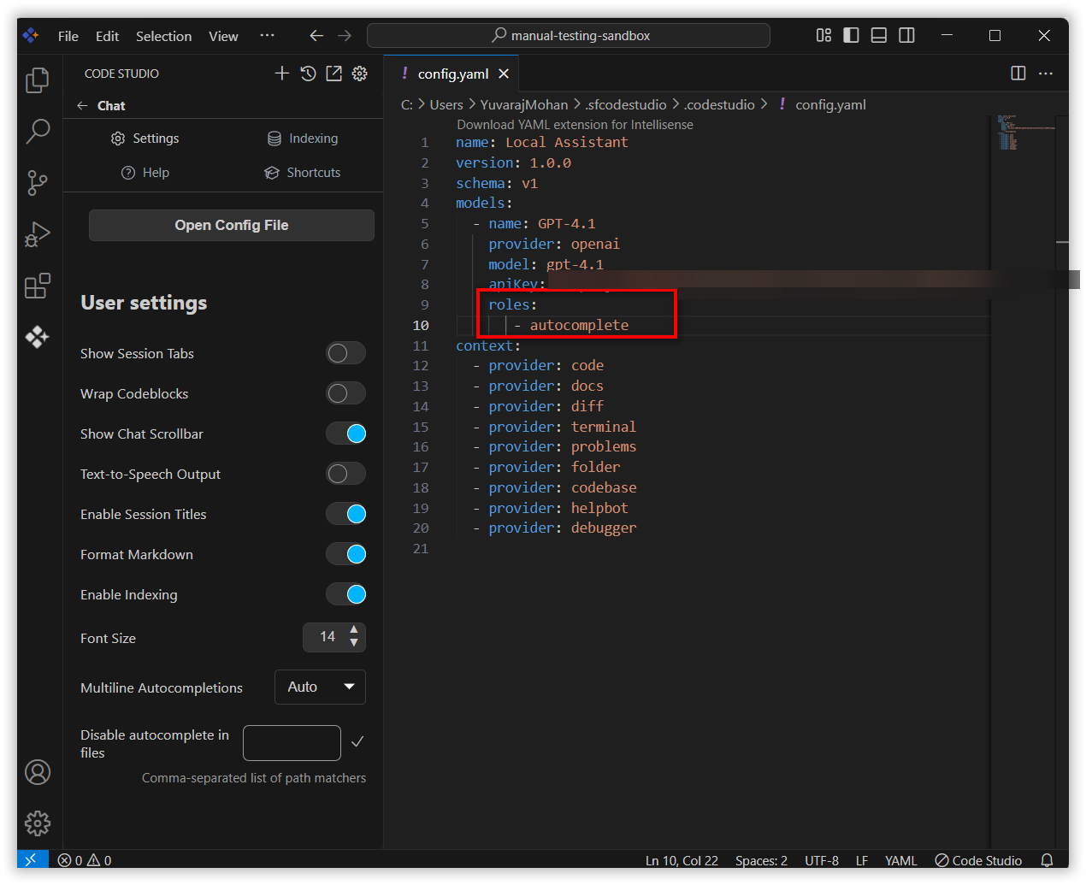
Task: Increase font size with up arrow
Action: (354, 630)
